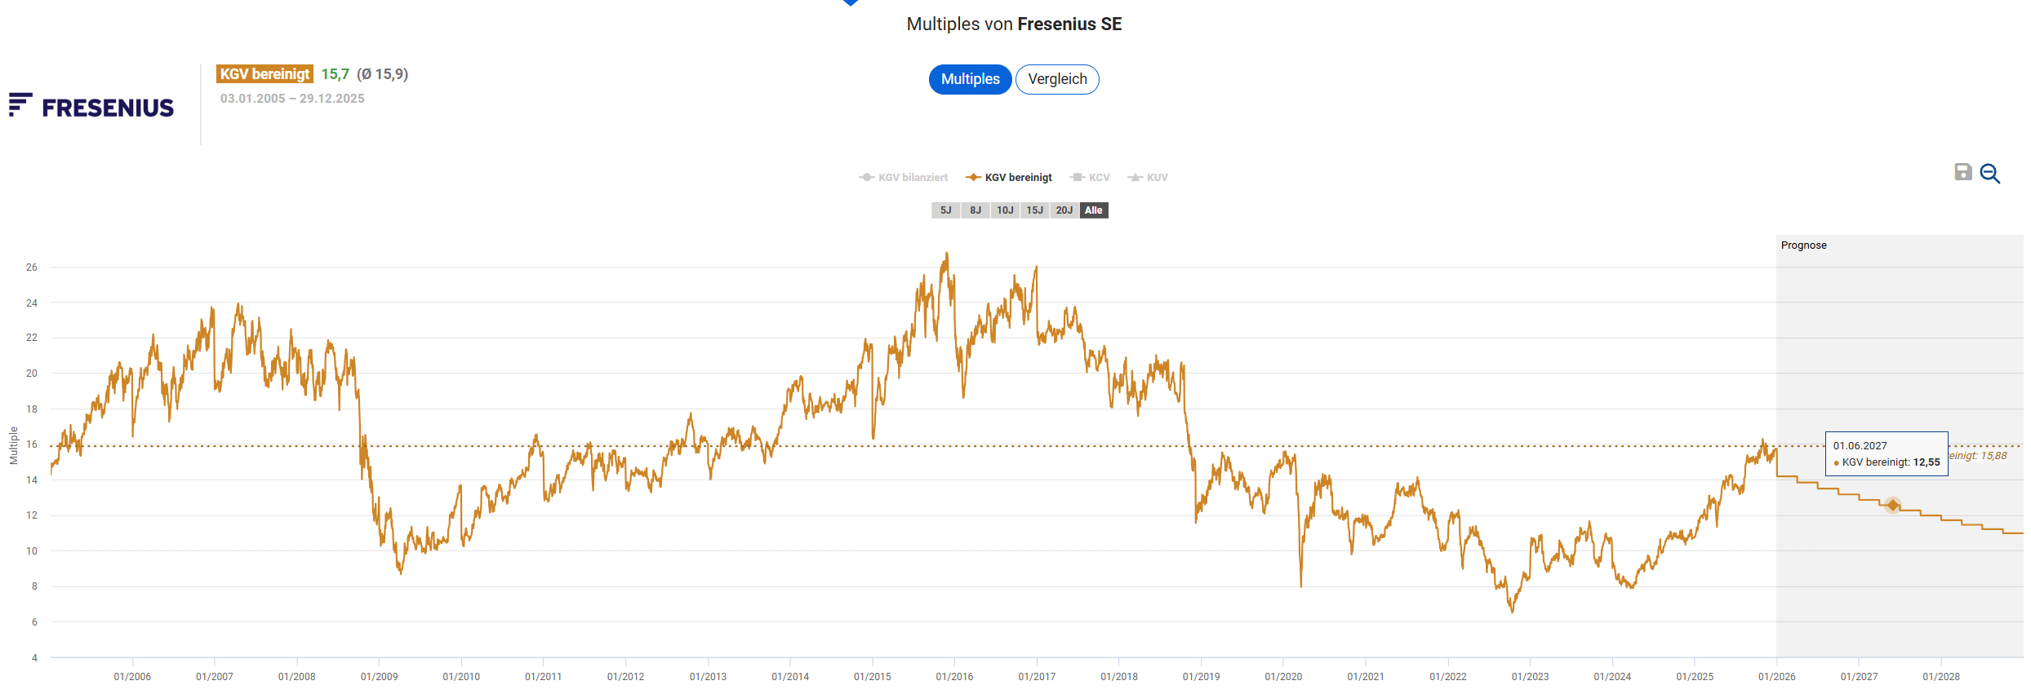This screenshot has width=2031, height=694.
Task: Switch chart range to 10J
Action: [x=1005, y=210]
